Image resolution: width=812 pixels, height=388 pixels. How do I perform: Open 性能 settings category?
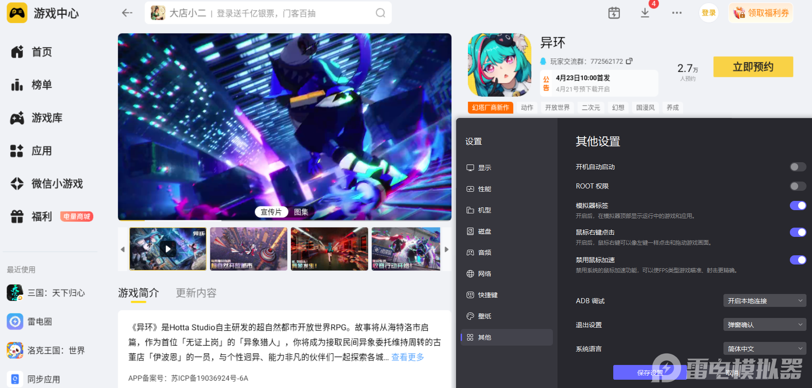pyautogui.click(x=507, y=189)
